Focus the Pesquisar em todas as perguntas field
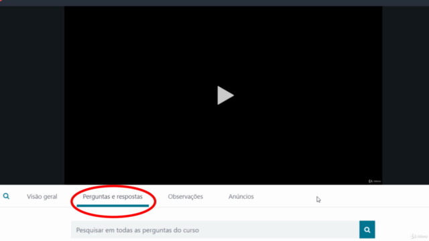Viewport: 429px width, 241px height. click(215, 230)
